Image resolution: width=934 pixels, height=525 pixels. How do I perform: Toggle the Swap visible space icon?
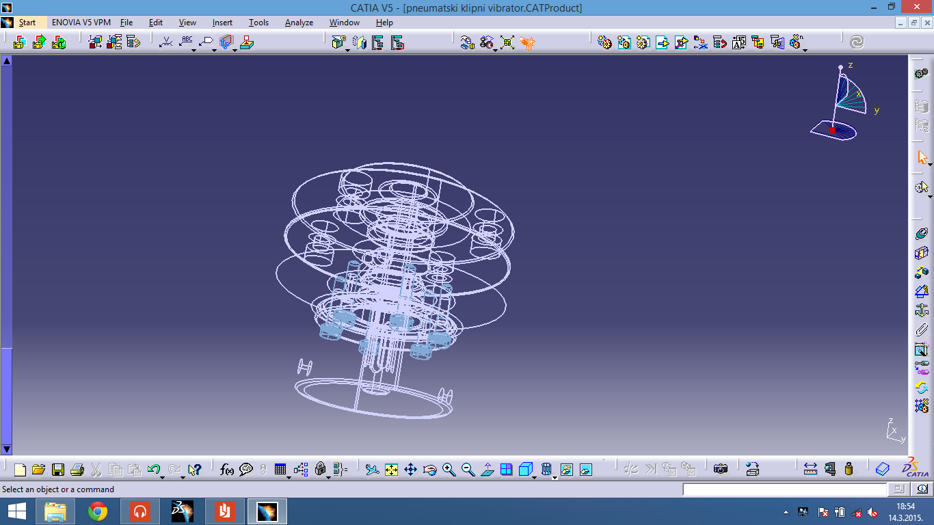[585, 470]
